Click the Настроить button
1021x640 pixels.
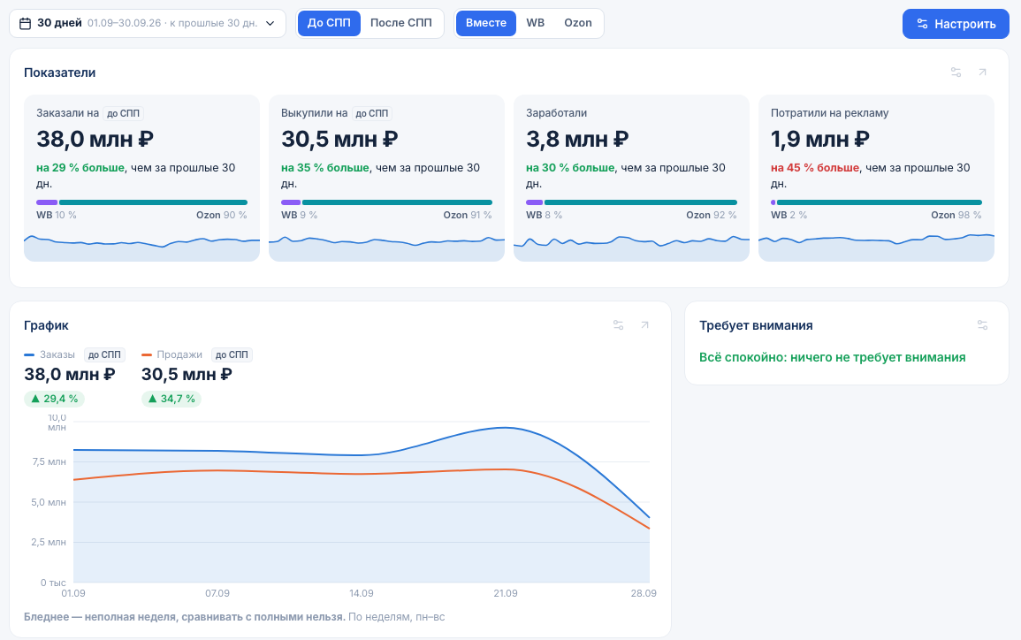[x=956, y=24]
